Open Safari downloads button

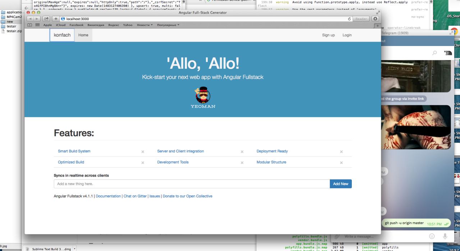pyautogui.click(x=376, y=19)
